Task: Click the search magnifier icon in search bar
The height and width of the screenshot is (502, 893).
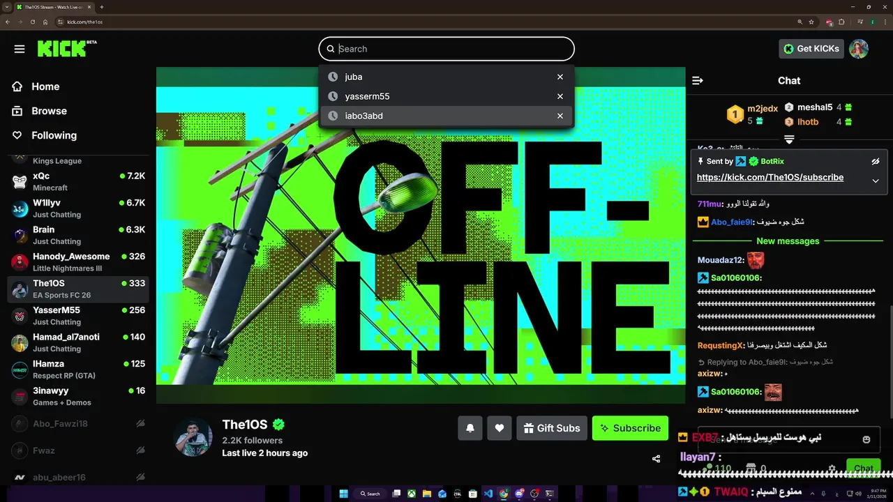Action: (331, 49)
